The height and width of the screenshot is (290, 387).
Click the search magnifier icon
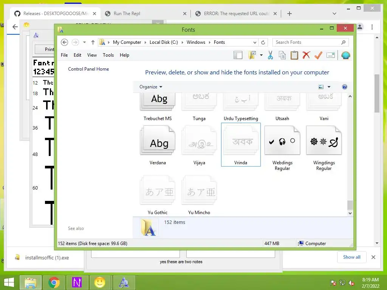pos(343,42)
